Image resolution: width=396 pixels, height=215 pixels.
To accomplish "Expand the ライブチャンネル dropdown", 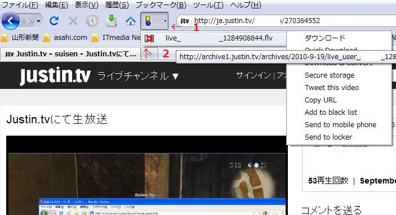I will tap(138, 76).
